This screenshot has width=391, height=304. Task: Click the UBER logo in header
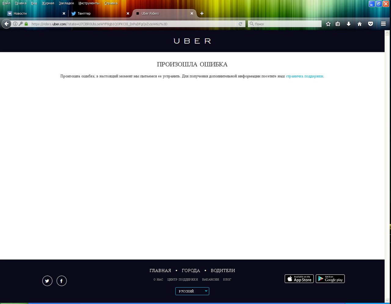[192, 41]
